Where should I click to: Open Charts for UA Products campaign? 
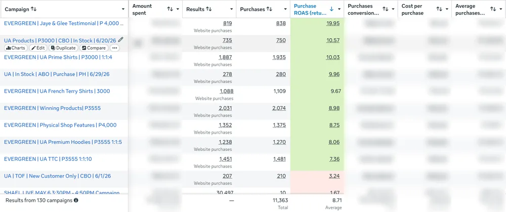pyautogui.click(x=16, y=48)
